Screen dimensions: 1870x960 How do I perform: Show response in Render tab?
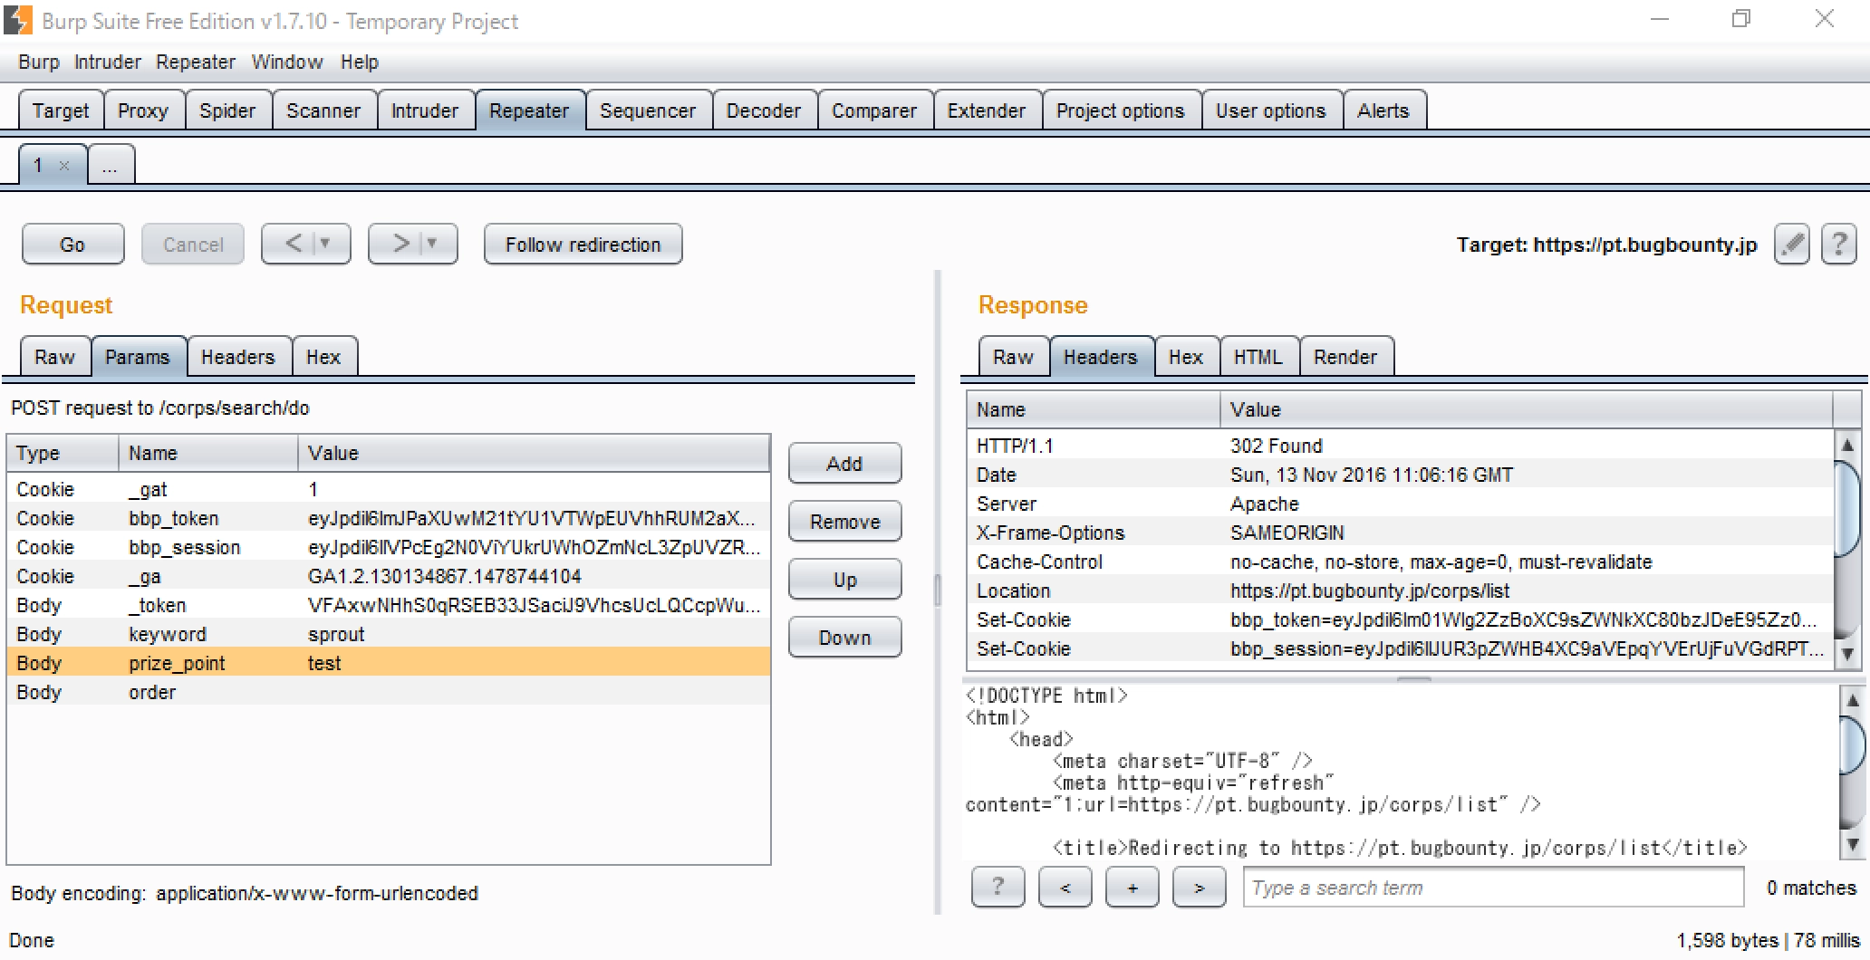click(x=1345, y=357)
